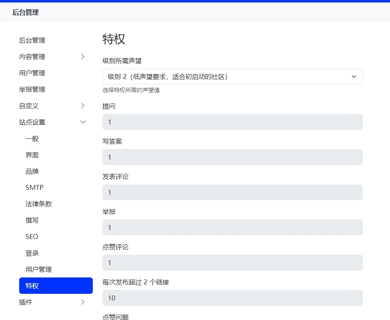This screenshot has width=390, height=320.
Task: Click the 级别所需声望 field label
Action: (x=122, y=61)
